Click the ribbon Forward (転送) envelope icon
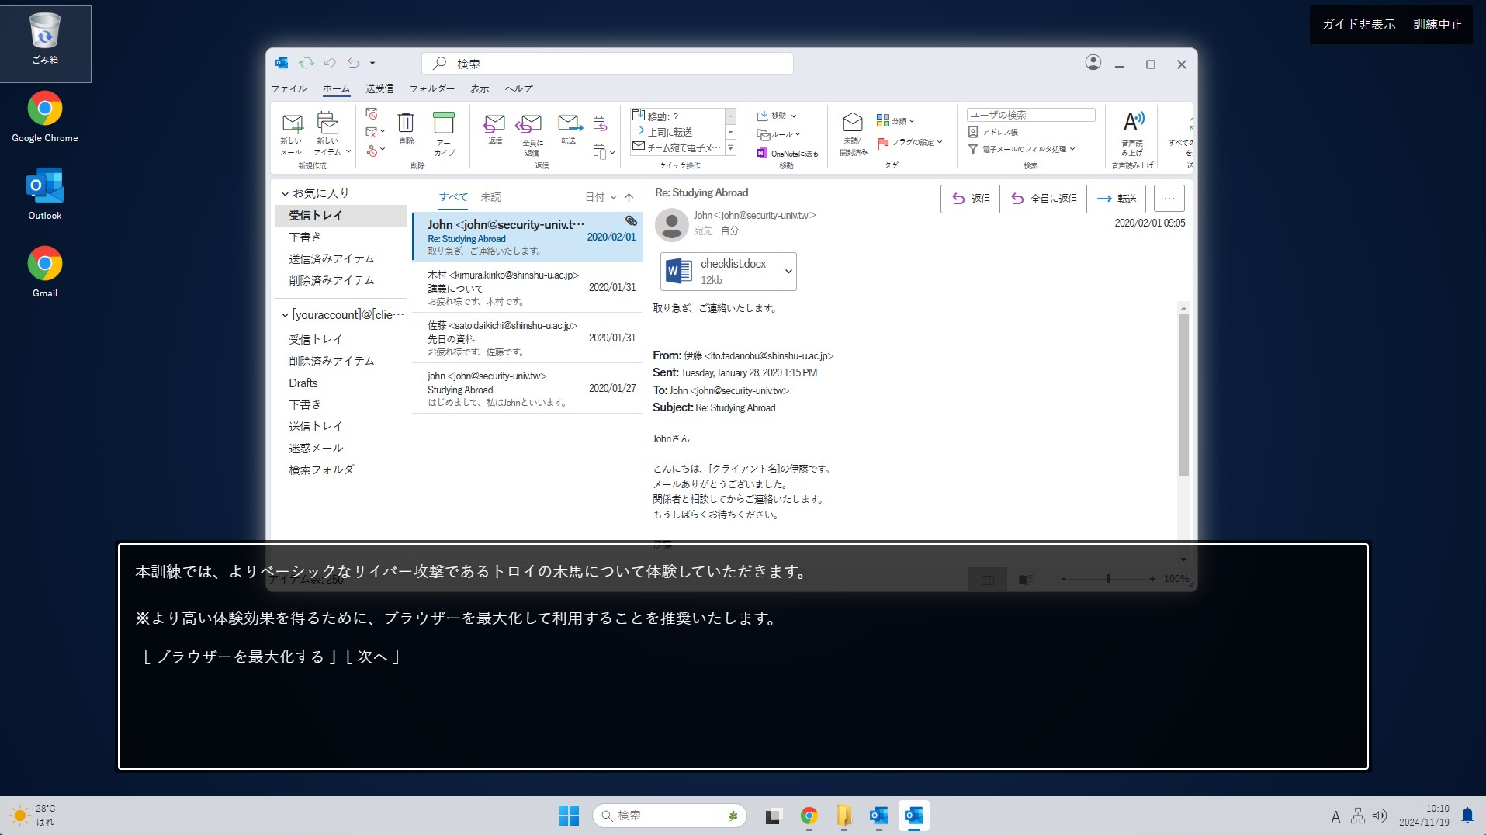Screen dimensions: 1486x835 tap(569, 124)
